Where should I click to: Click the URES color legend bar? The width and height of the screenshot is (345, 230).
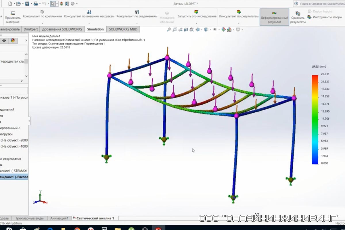tap(315, 119)
